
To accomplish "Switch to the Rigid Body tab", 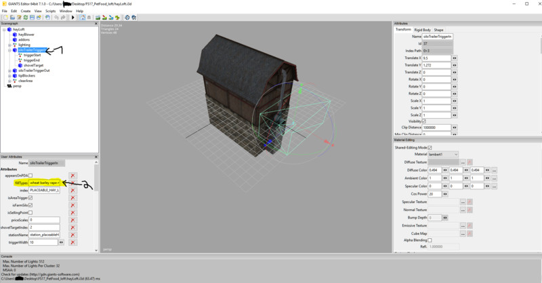I will pyautogui.click(x=422, y=30).
